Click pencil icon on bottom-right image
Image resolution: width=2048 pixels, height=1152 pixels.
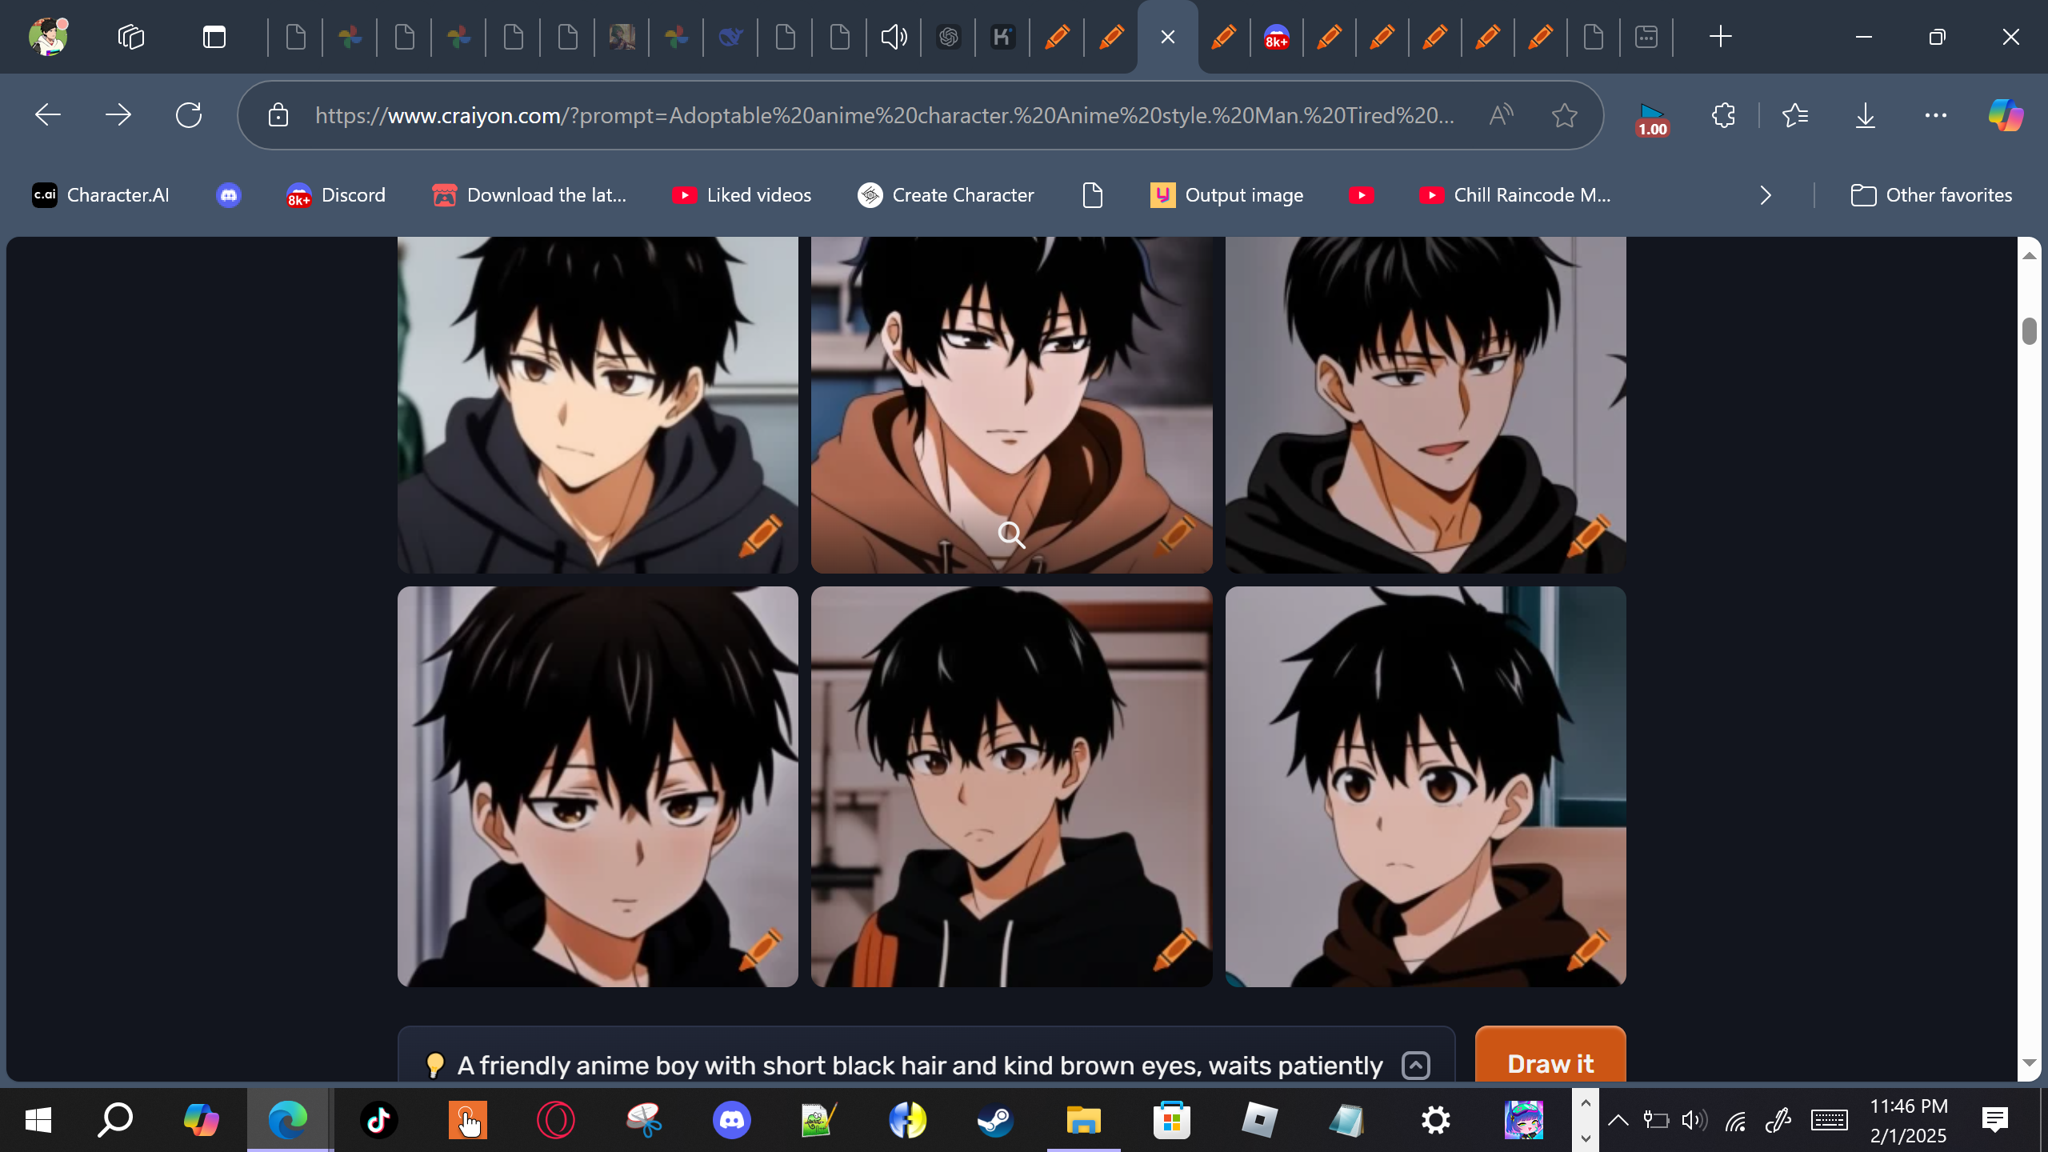(1589, 949)
